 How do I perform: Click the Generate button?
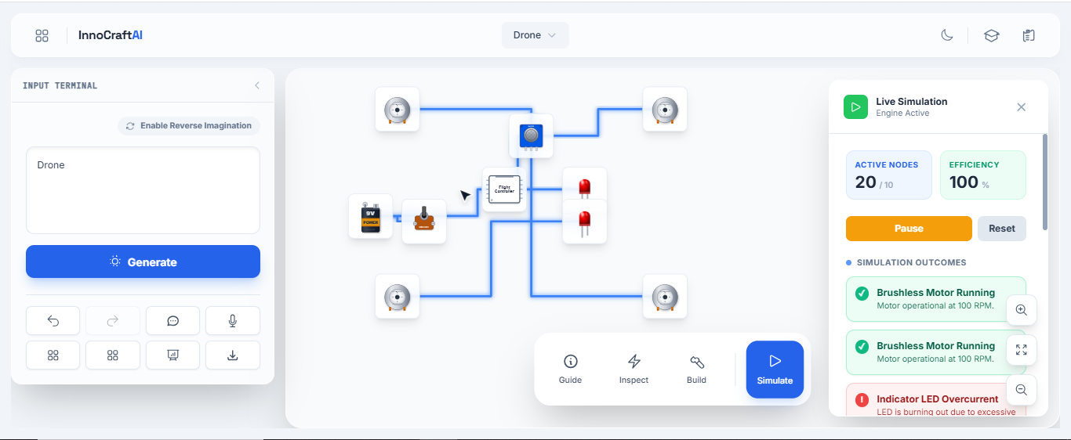click(143, 261)
